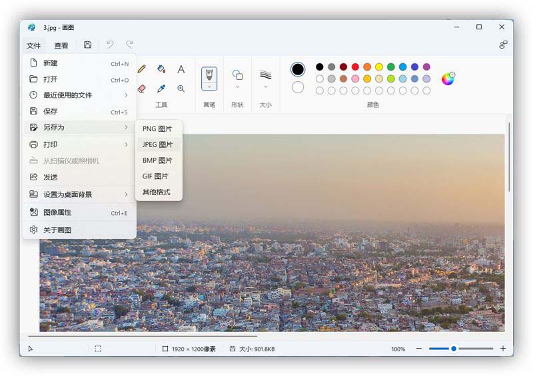This screenshot has width=533, height=376.
Task: Open the 查看 menu
Action: [x=61, y=45]
